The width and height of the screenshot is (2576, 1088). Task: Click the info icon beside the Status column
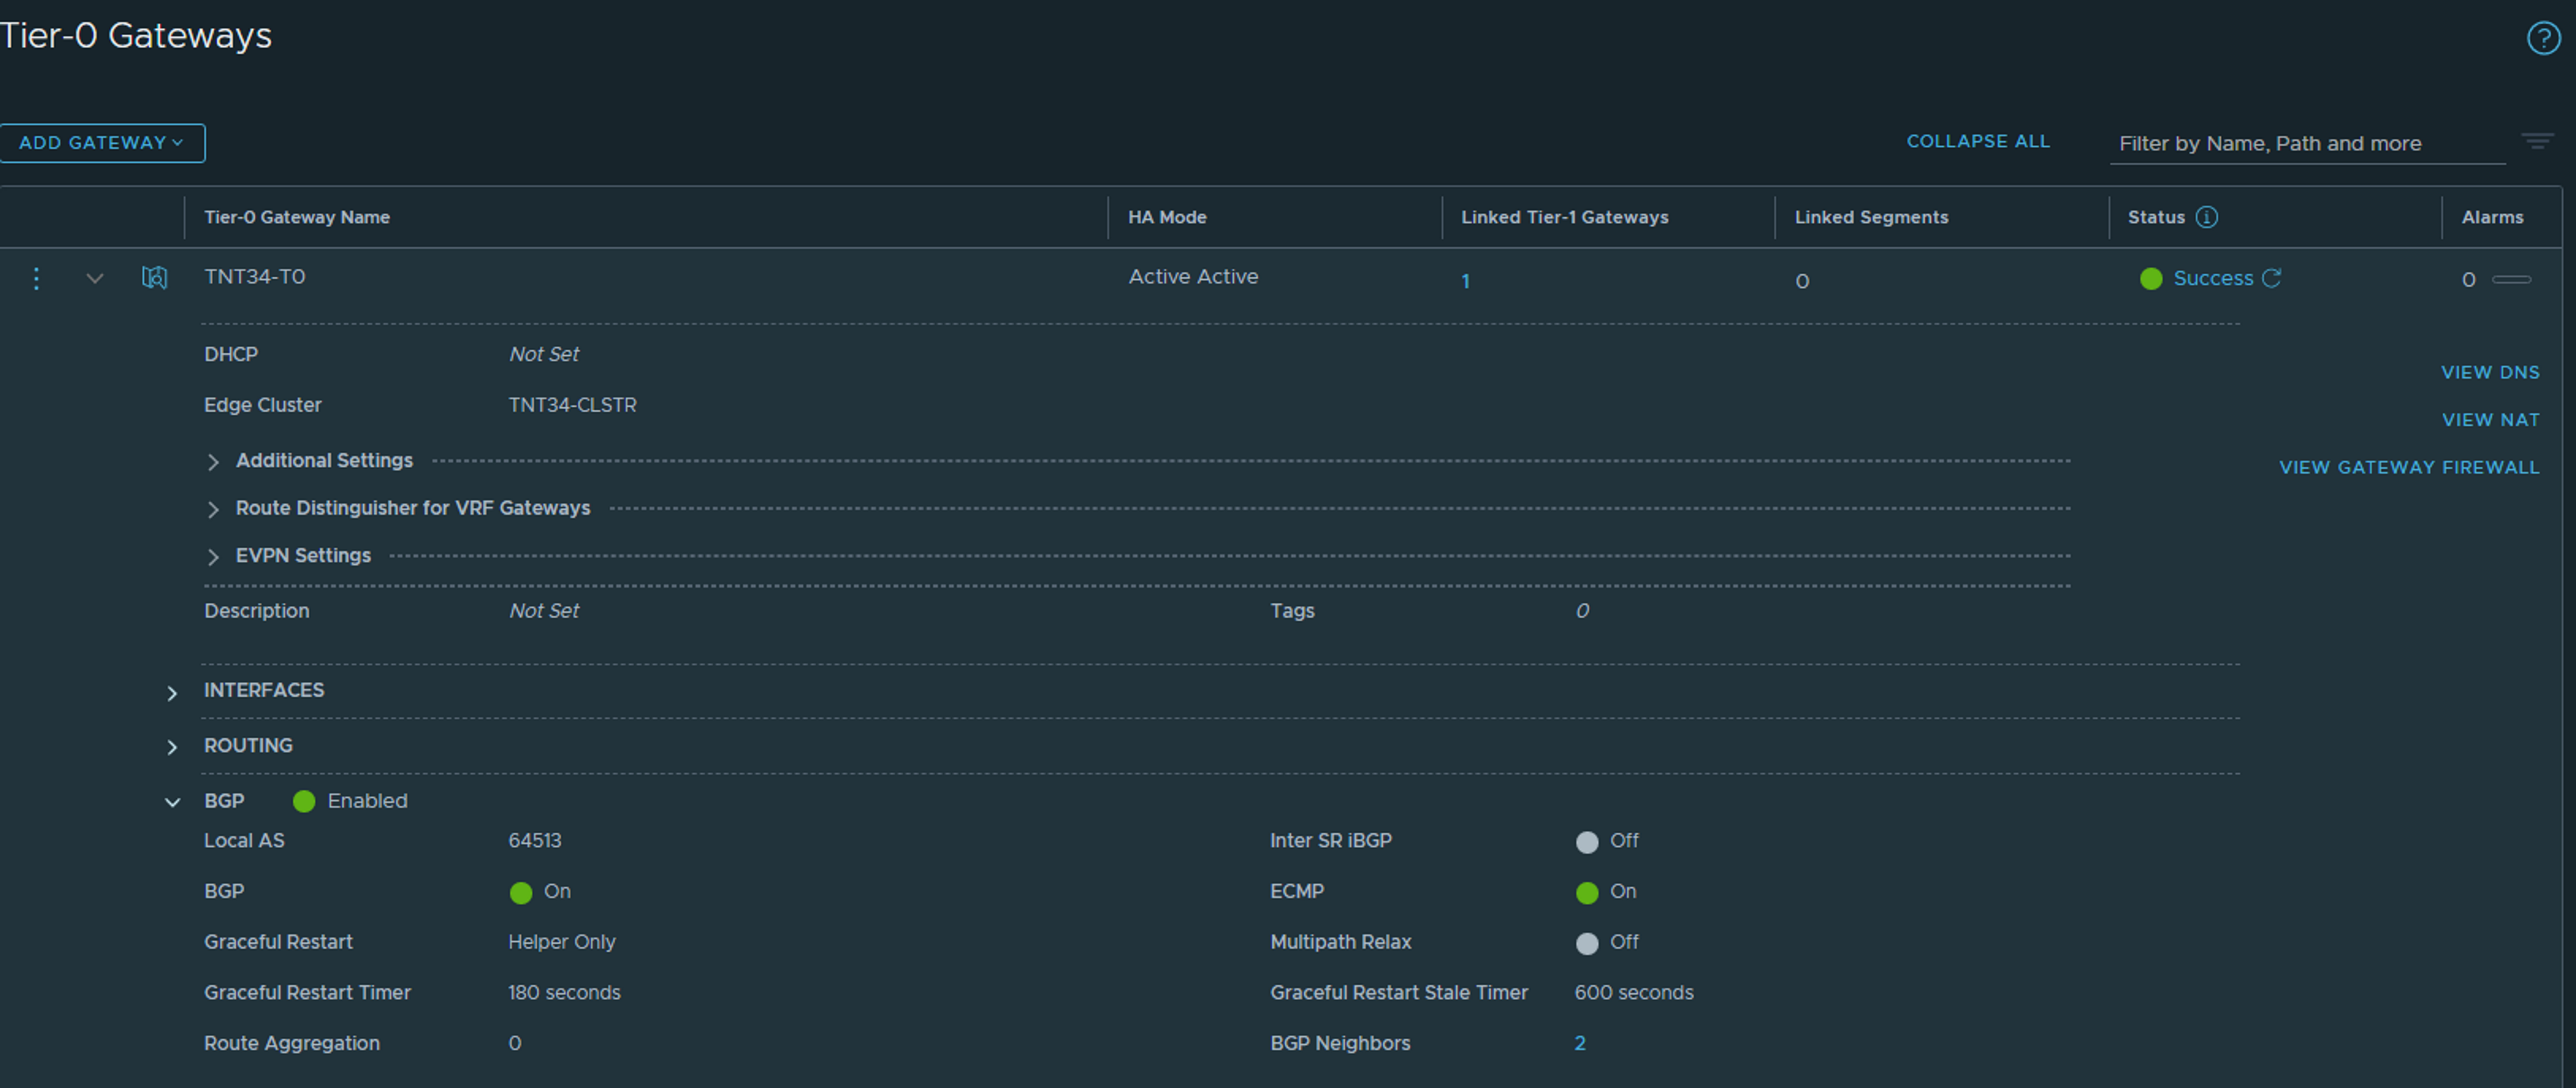2207,217
